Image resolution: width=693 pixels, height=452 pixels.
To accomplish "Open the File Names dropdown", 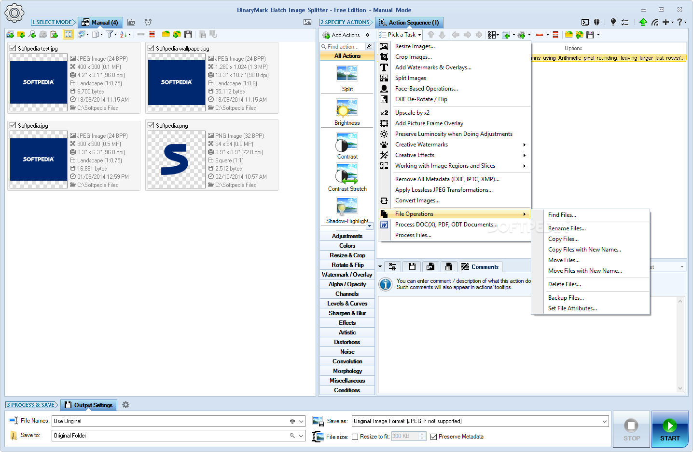I will point(301,421).
